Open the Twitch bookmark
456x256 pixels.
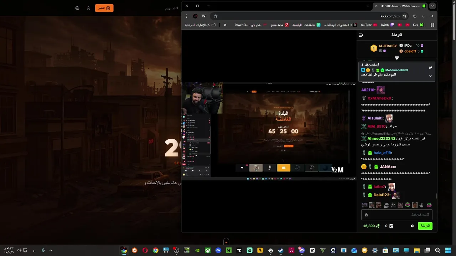coord(387,25)
